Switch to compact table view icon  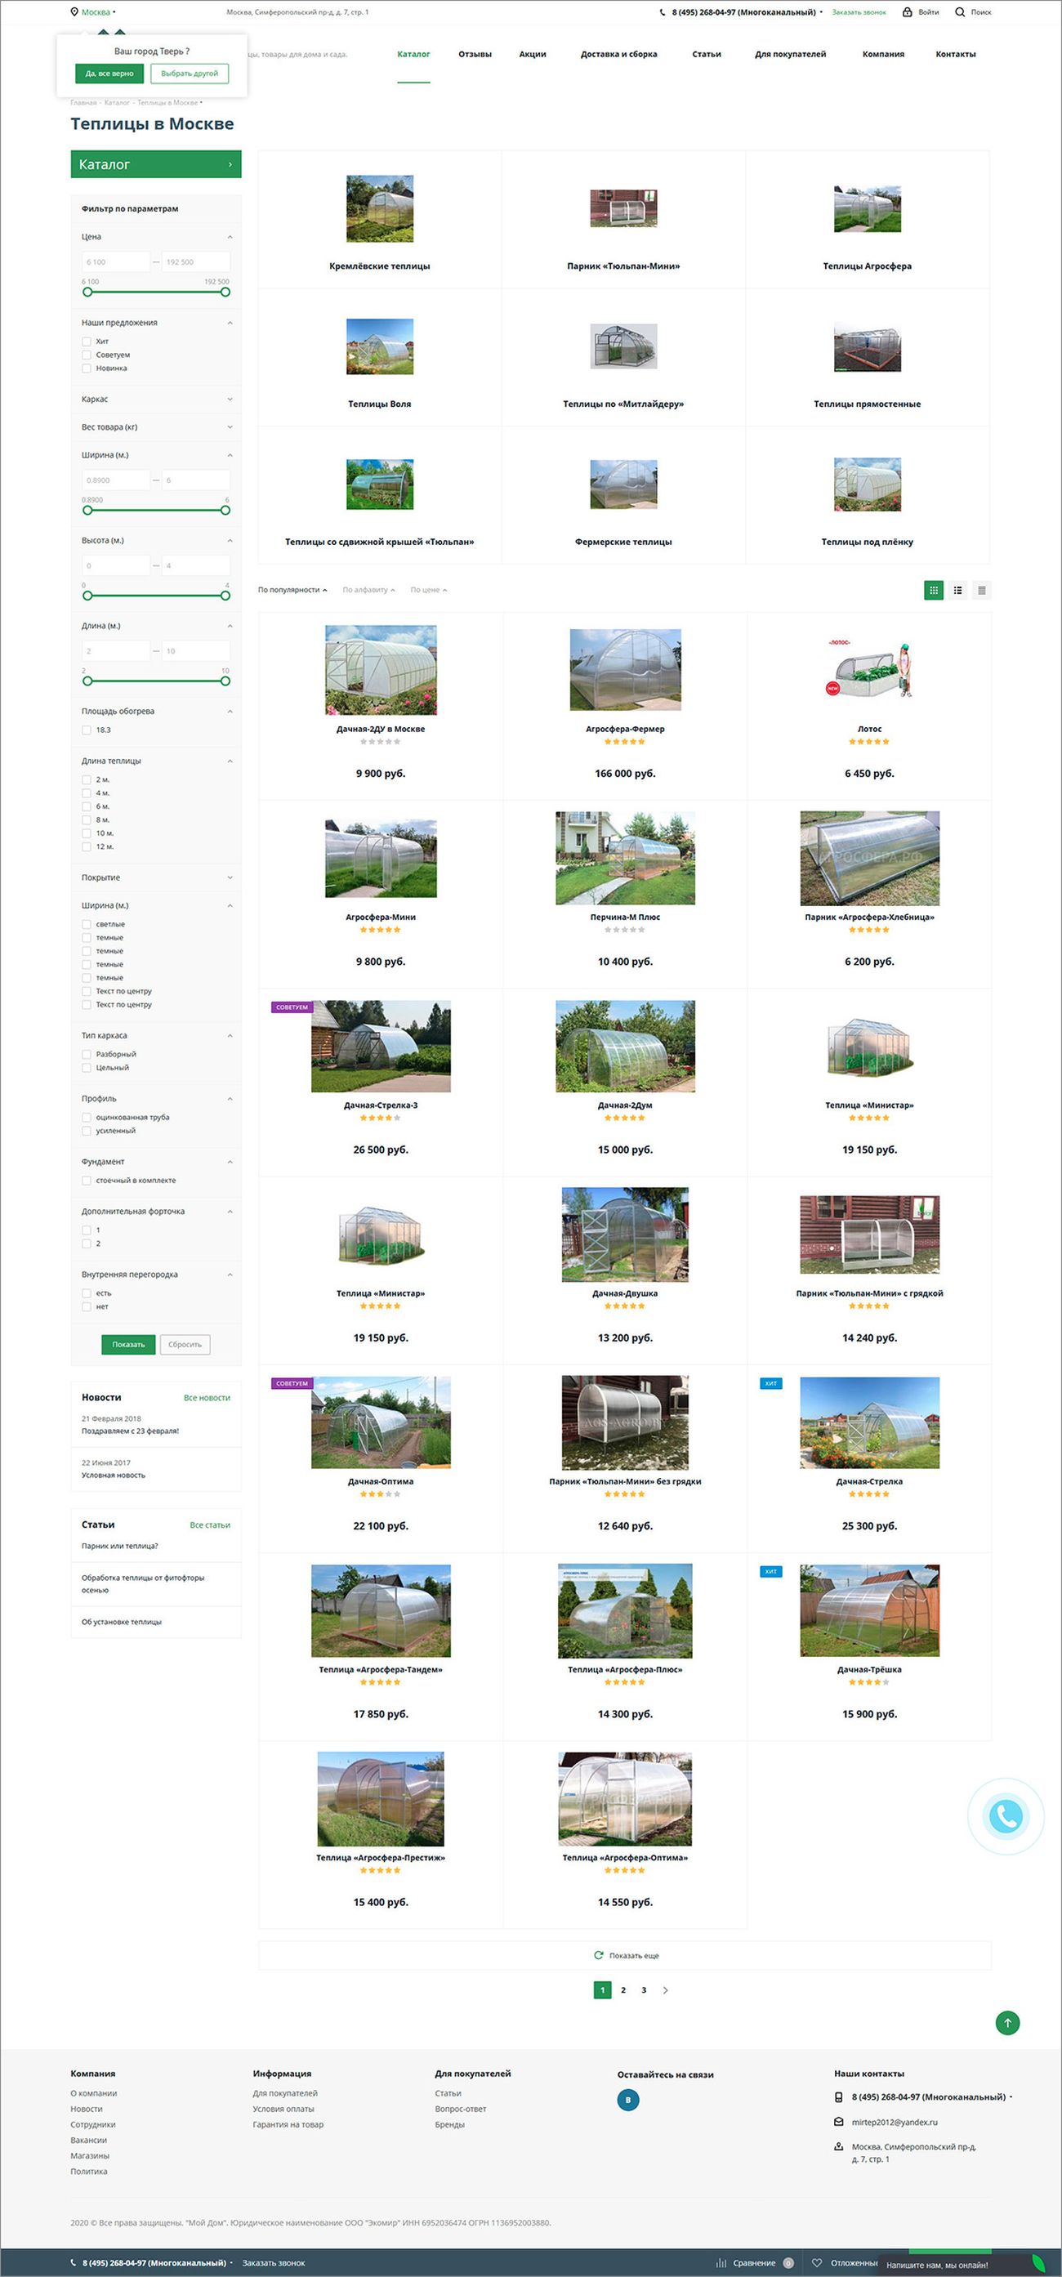coord(982,590)
